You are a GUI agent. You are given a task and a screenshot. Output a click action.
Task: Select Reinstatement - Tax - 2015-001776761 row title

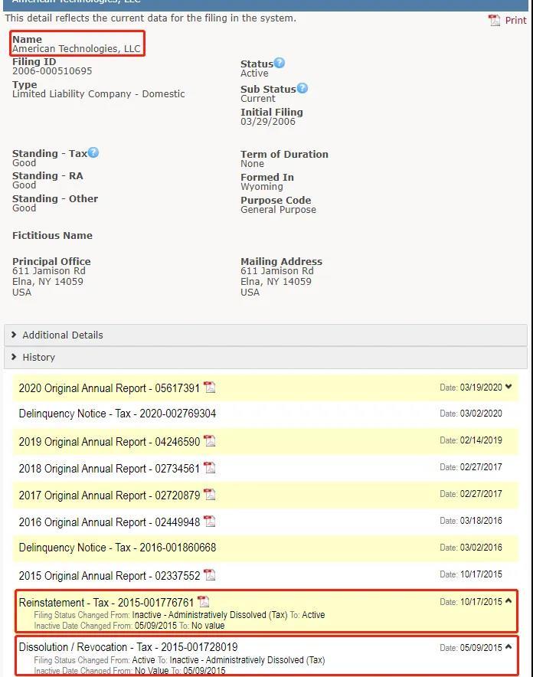click(x=106, y=602)
